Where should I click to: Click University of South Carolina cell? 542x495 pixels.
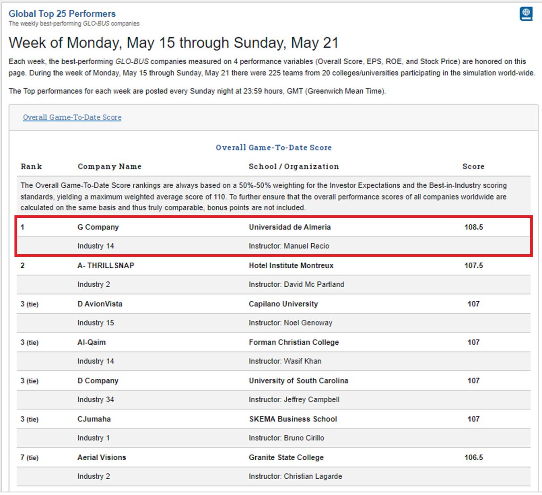(299, 381)
